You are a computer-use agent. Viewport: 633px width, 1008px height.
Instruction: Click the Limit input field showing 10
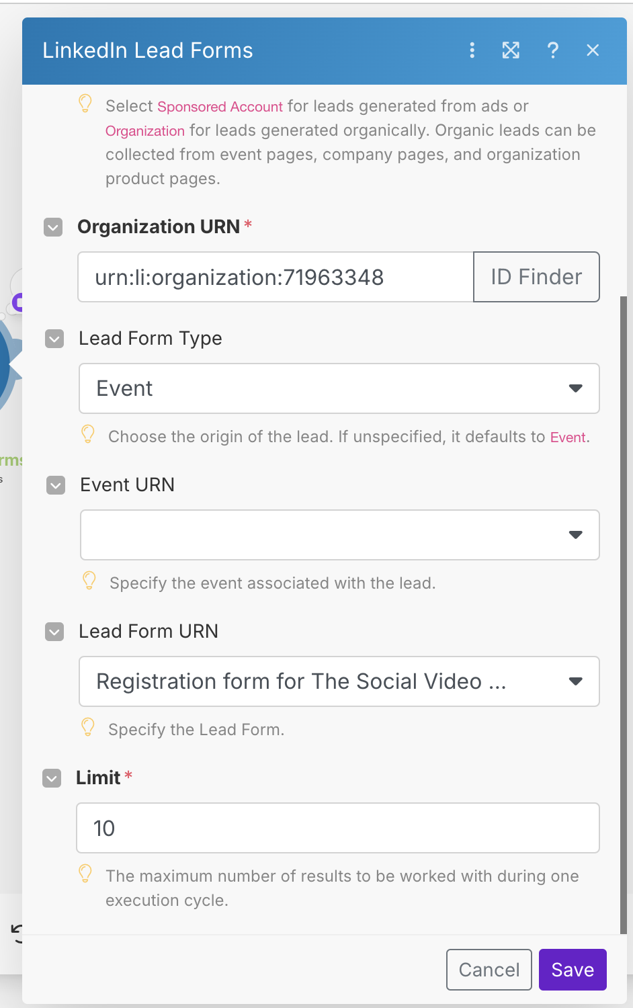(x=337, y=828)
